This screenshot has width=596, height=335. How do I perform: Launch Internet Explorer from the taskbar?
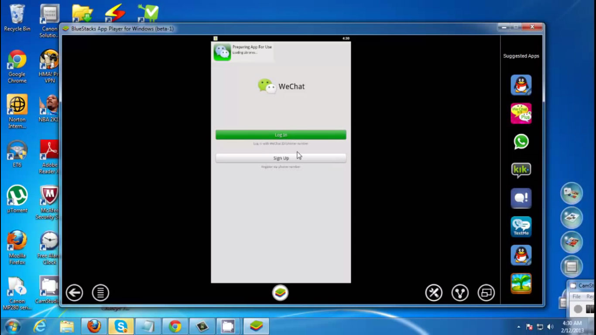tap(40, 326)
